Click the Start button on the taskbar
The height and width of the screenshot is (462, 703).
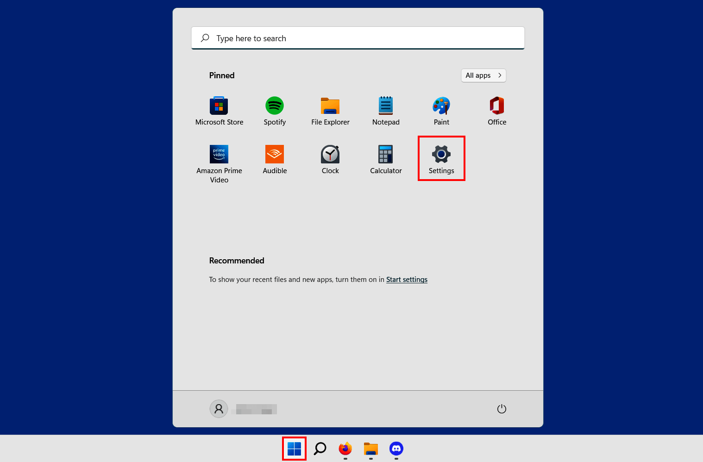[294, 448]
